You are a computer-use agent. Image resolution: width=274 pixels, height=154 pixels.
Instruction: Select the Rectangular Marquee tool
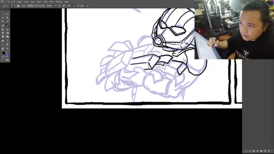click(3, 14)
